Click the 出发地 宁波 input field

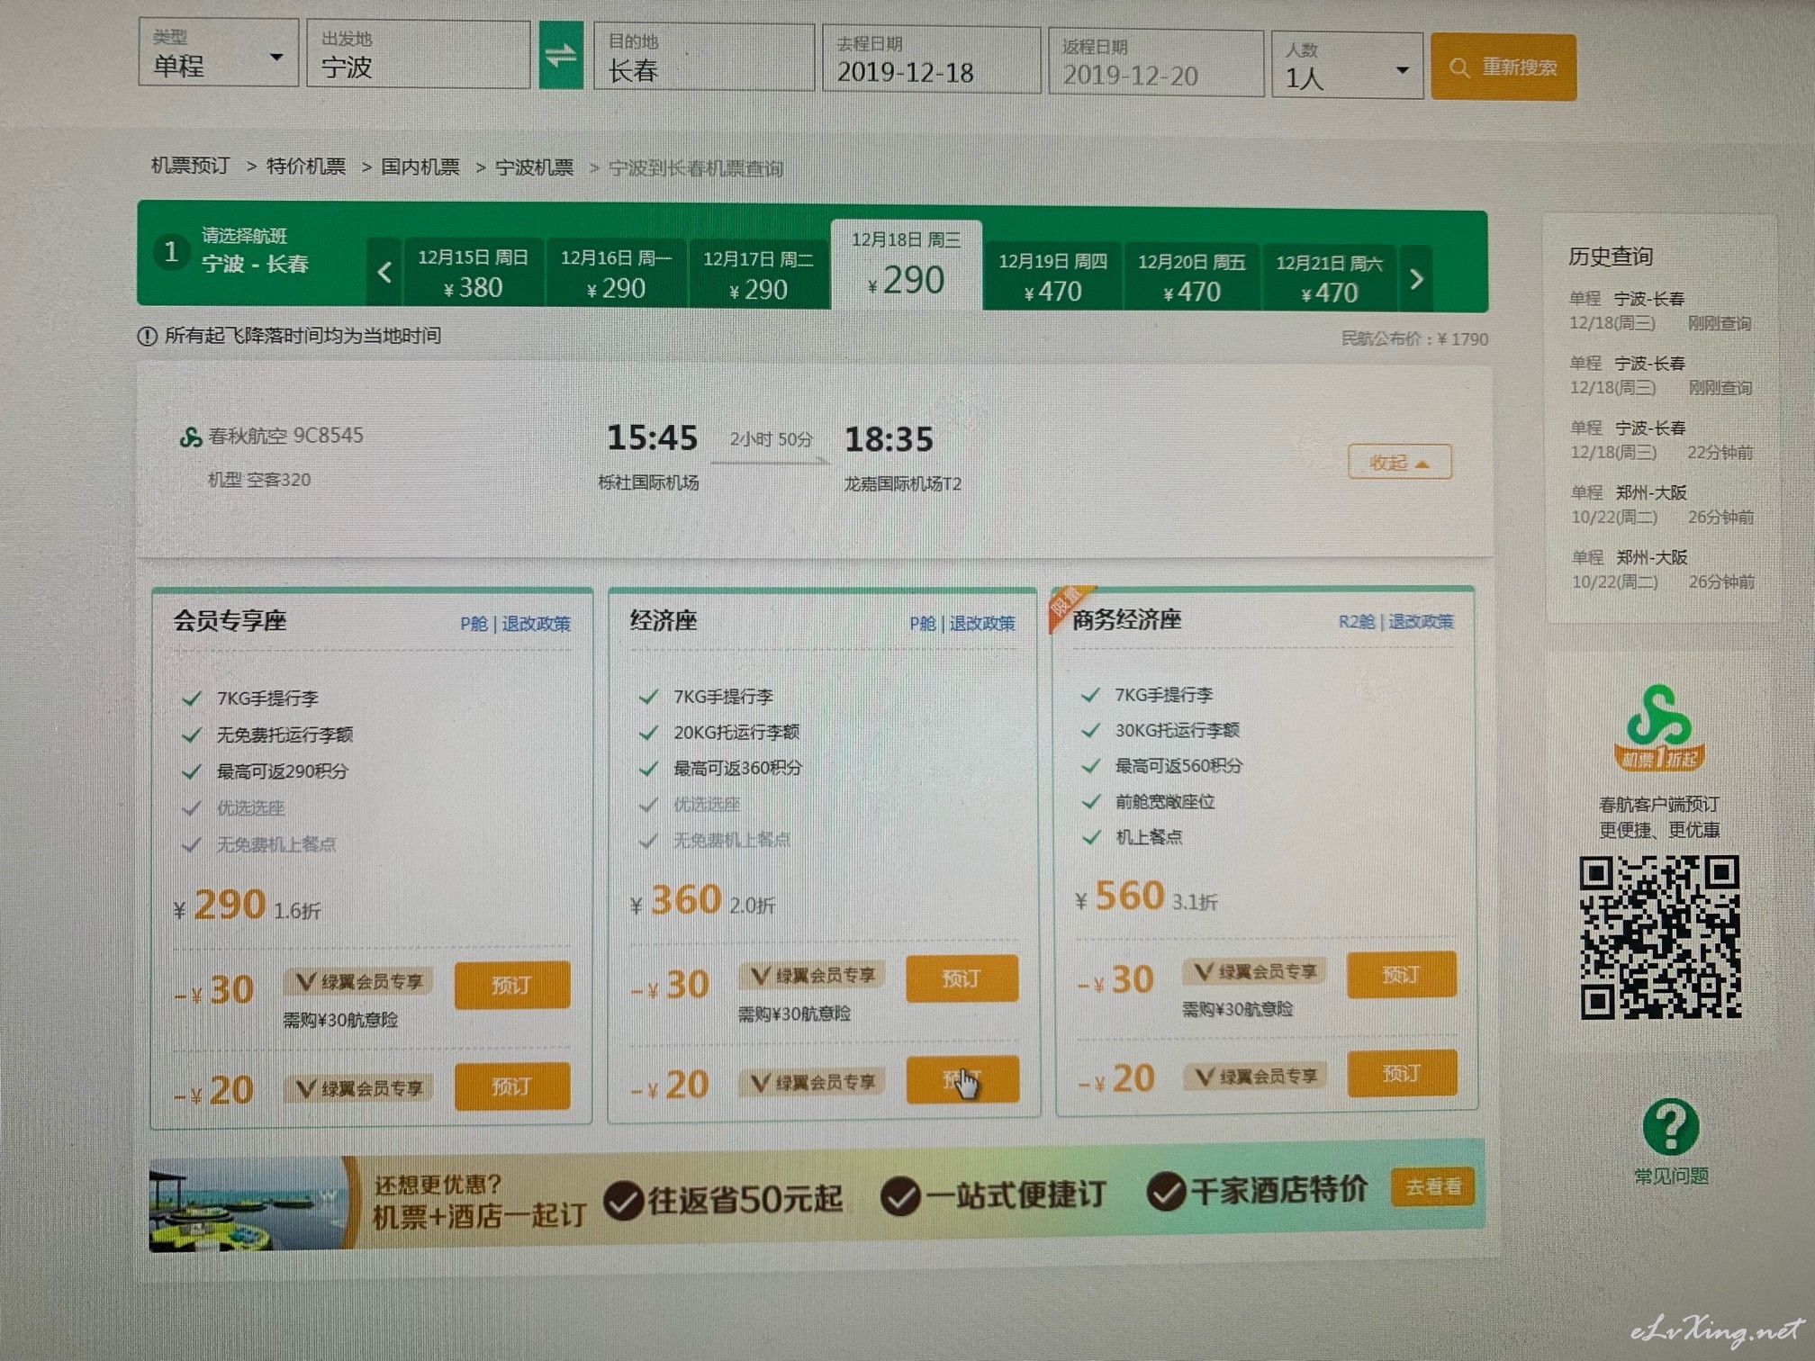point(418,55)
